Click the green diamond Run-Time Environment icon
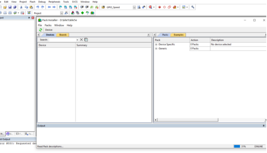The width and height of the screenshot is (267, 153). point(82,13)
